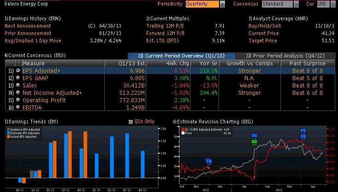The width and height of the screenshot is (338, 192).
Task: Click the YoY Gr column header
Action: click(x=205, y=63)
